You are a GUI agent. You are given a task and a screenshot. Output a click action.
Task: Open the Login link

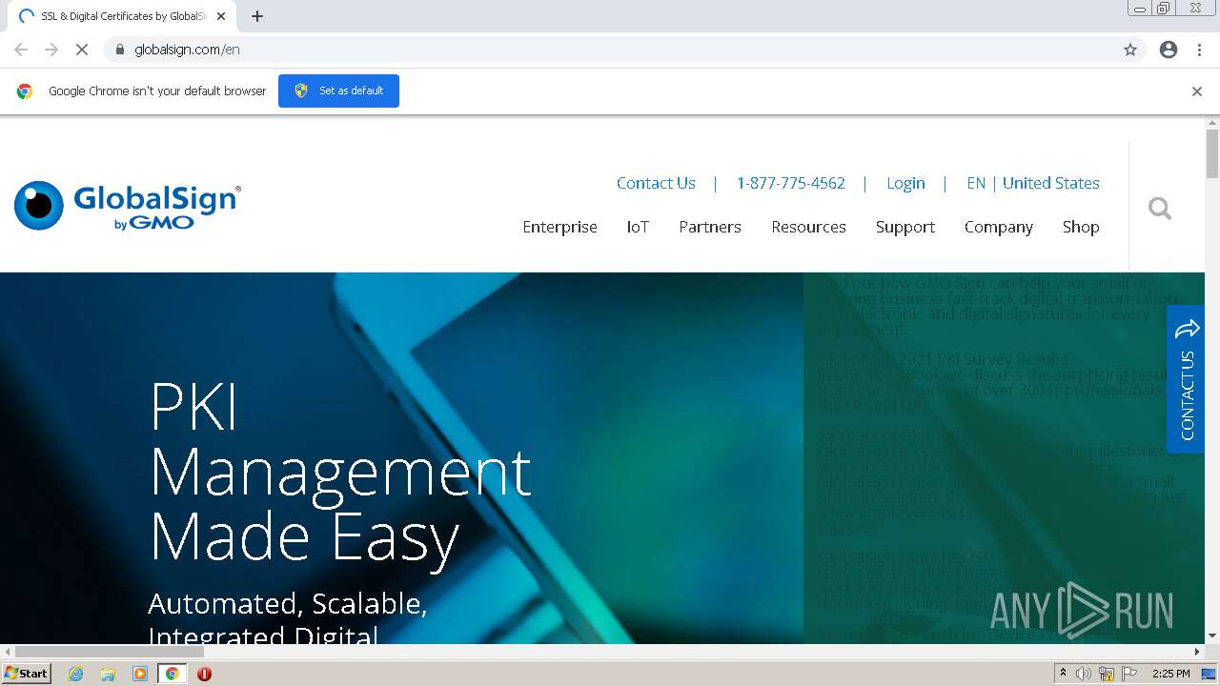(x=905, y=183)
